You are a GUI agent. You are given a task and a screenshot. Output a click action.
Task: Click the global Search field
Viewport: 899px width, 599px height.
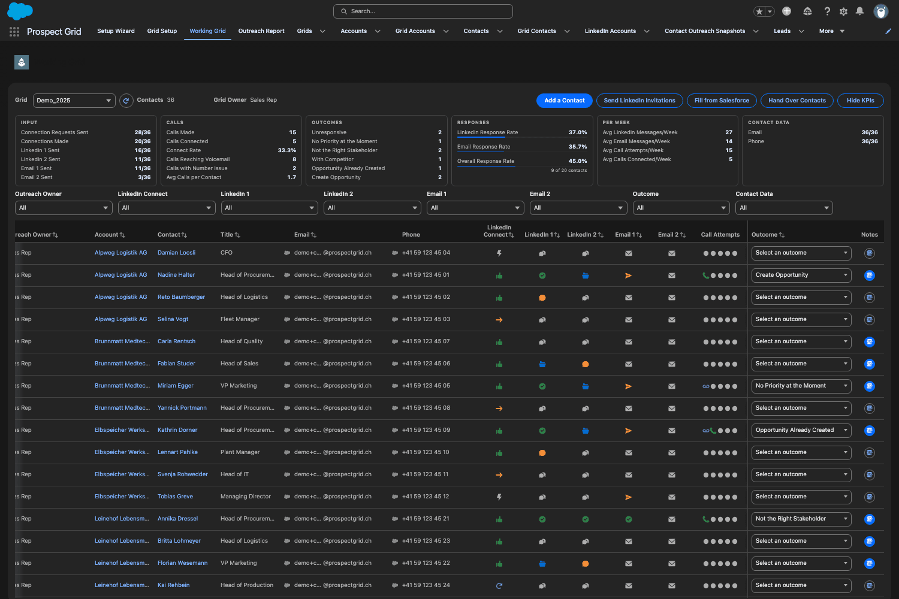coord(423,11)
